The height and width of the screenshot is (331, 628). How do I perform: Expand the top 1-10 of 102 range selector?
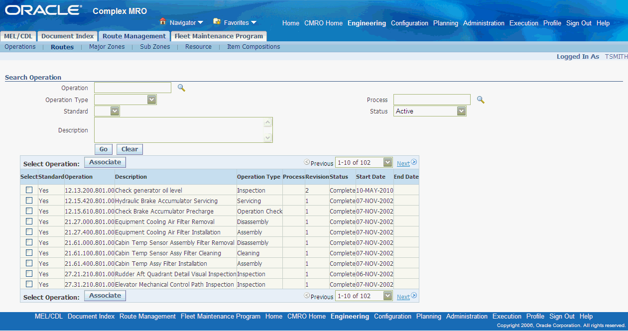(x=364, y=163)
